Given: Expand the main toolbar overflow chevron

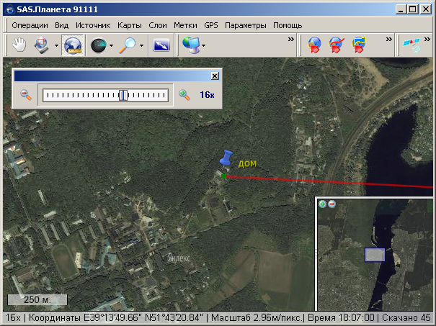Looking at the screenshot, I should click(291, 39).
